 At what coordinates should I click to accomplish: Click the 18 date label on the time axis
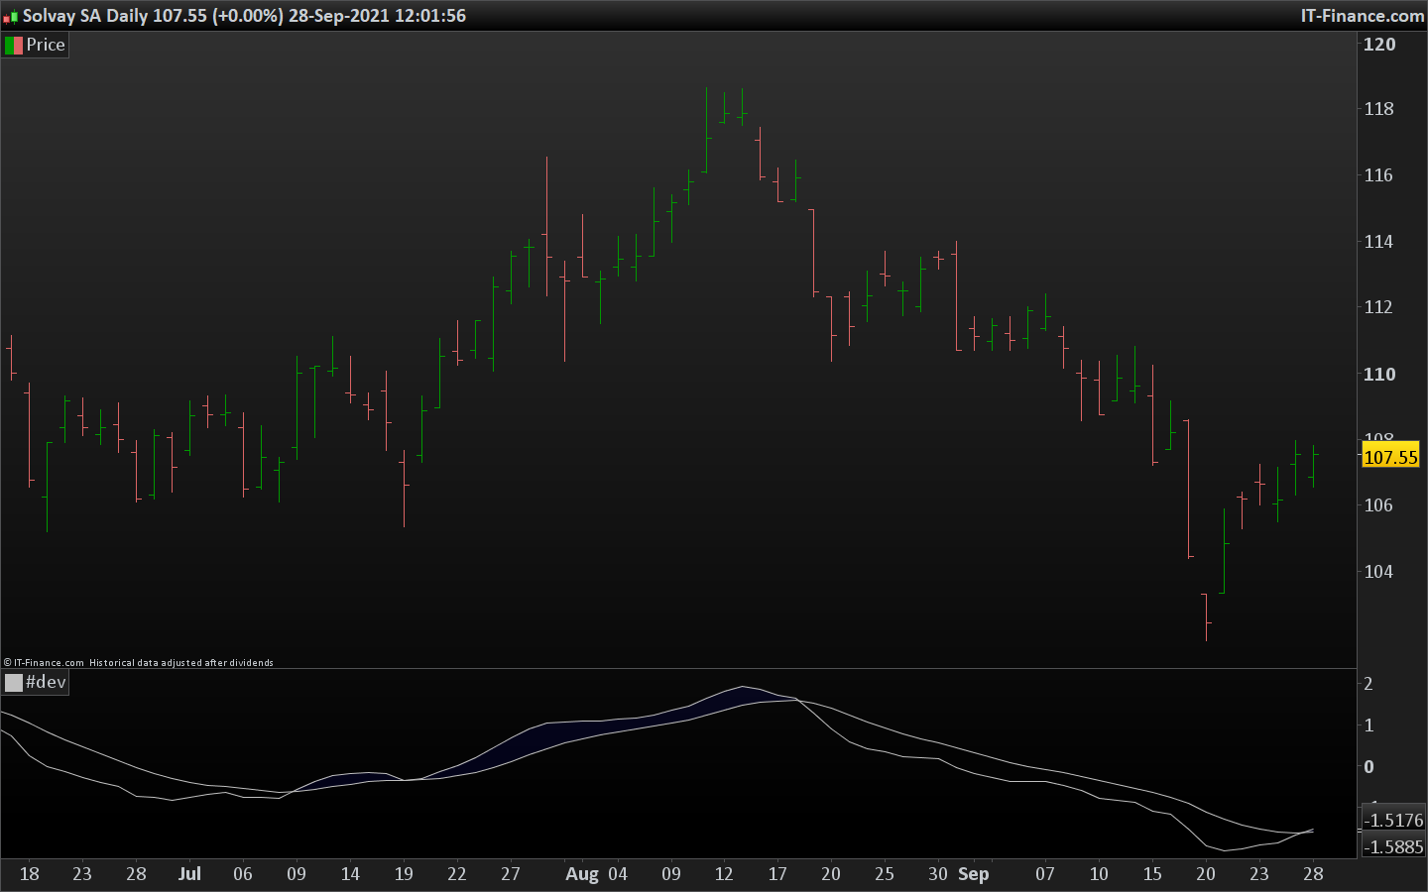30,874
